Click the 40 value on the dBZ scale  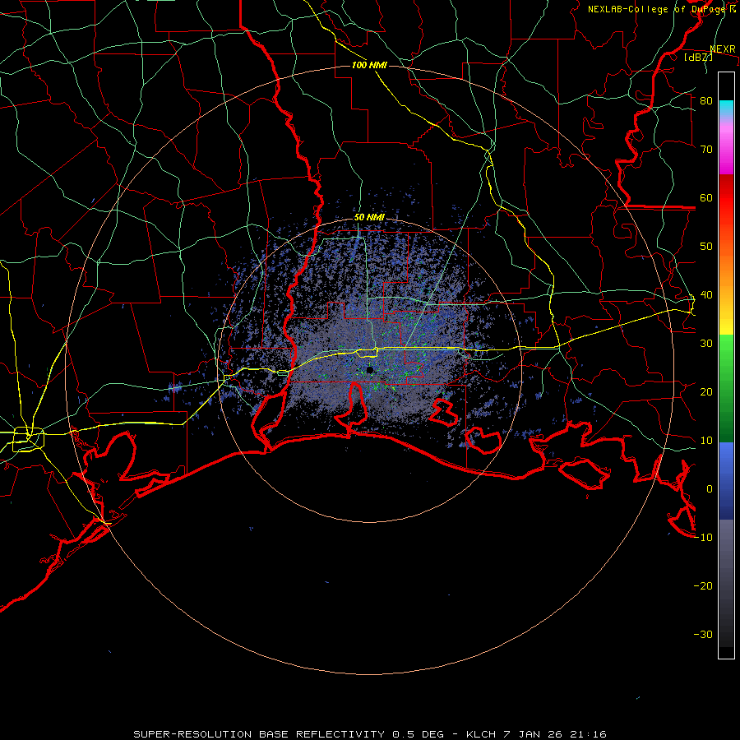[x=706, y=295]
